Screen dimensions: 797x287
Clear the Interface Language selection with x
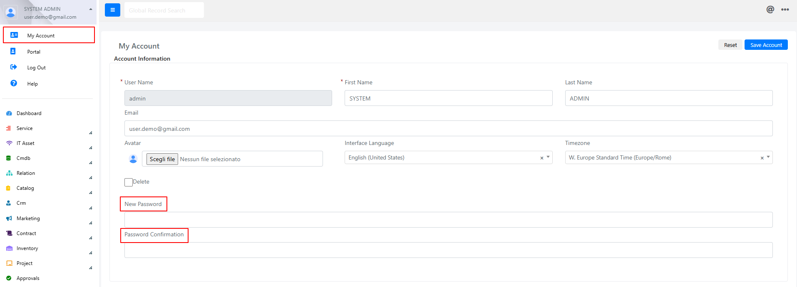pyautogui.click(x=541, y=158)
